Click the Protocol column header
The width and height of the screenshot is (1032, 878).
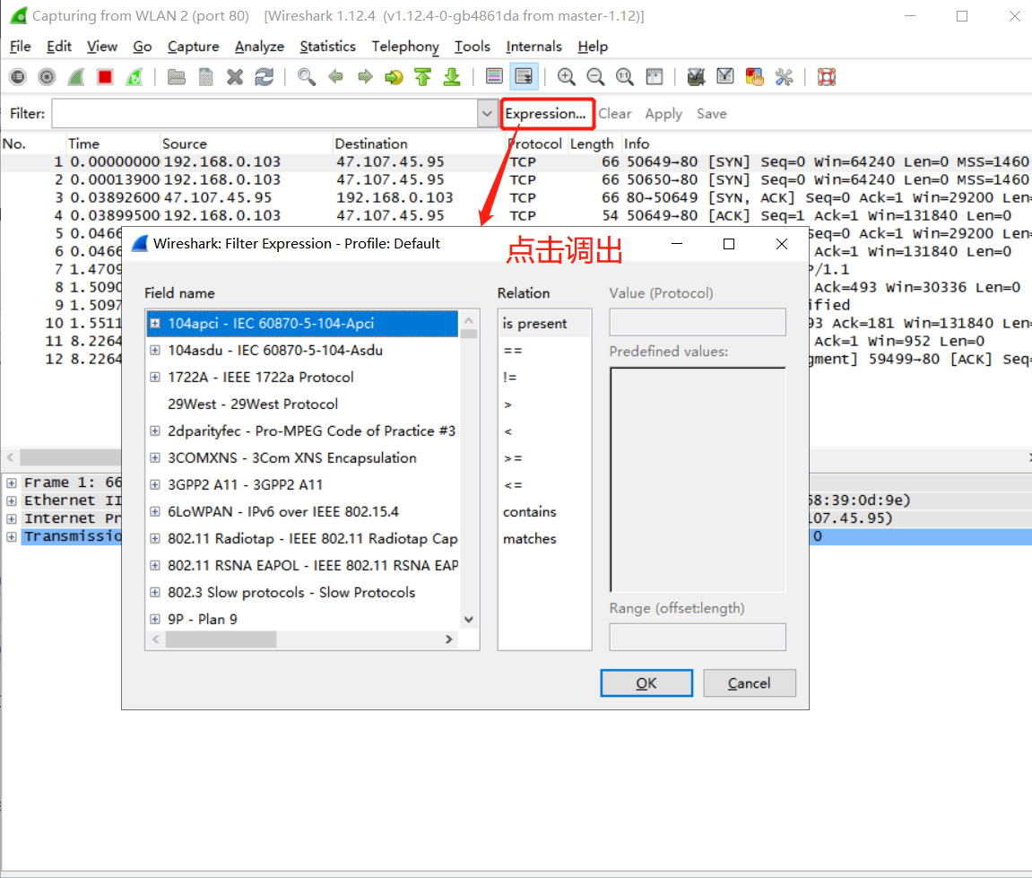[x=535, y=143]
